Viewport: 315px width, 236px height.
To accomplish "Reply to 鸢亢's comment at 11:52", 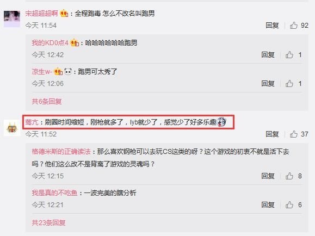I will 272,134.
